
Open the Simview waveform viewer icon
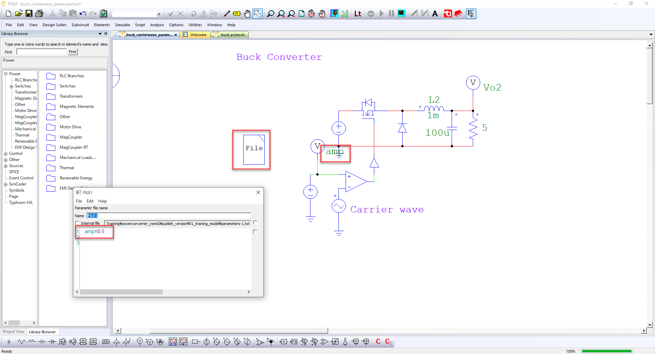tap(402, 14)
